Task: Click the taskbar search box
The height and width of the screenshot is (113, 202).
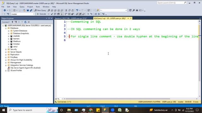Action: (x=33, y=110)
